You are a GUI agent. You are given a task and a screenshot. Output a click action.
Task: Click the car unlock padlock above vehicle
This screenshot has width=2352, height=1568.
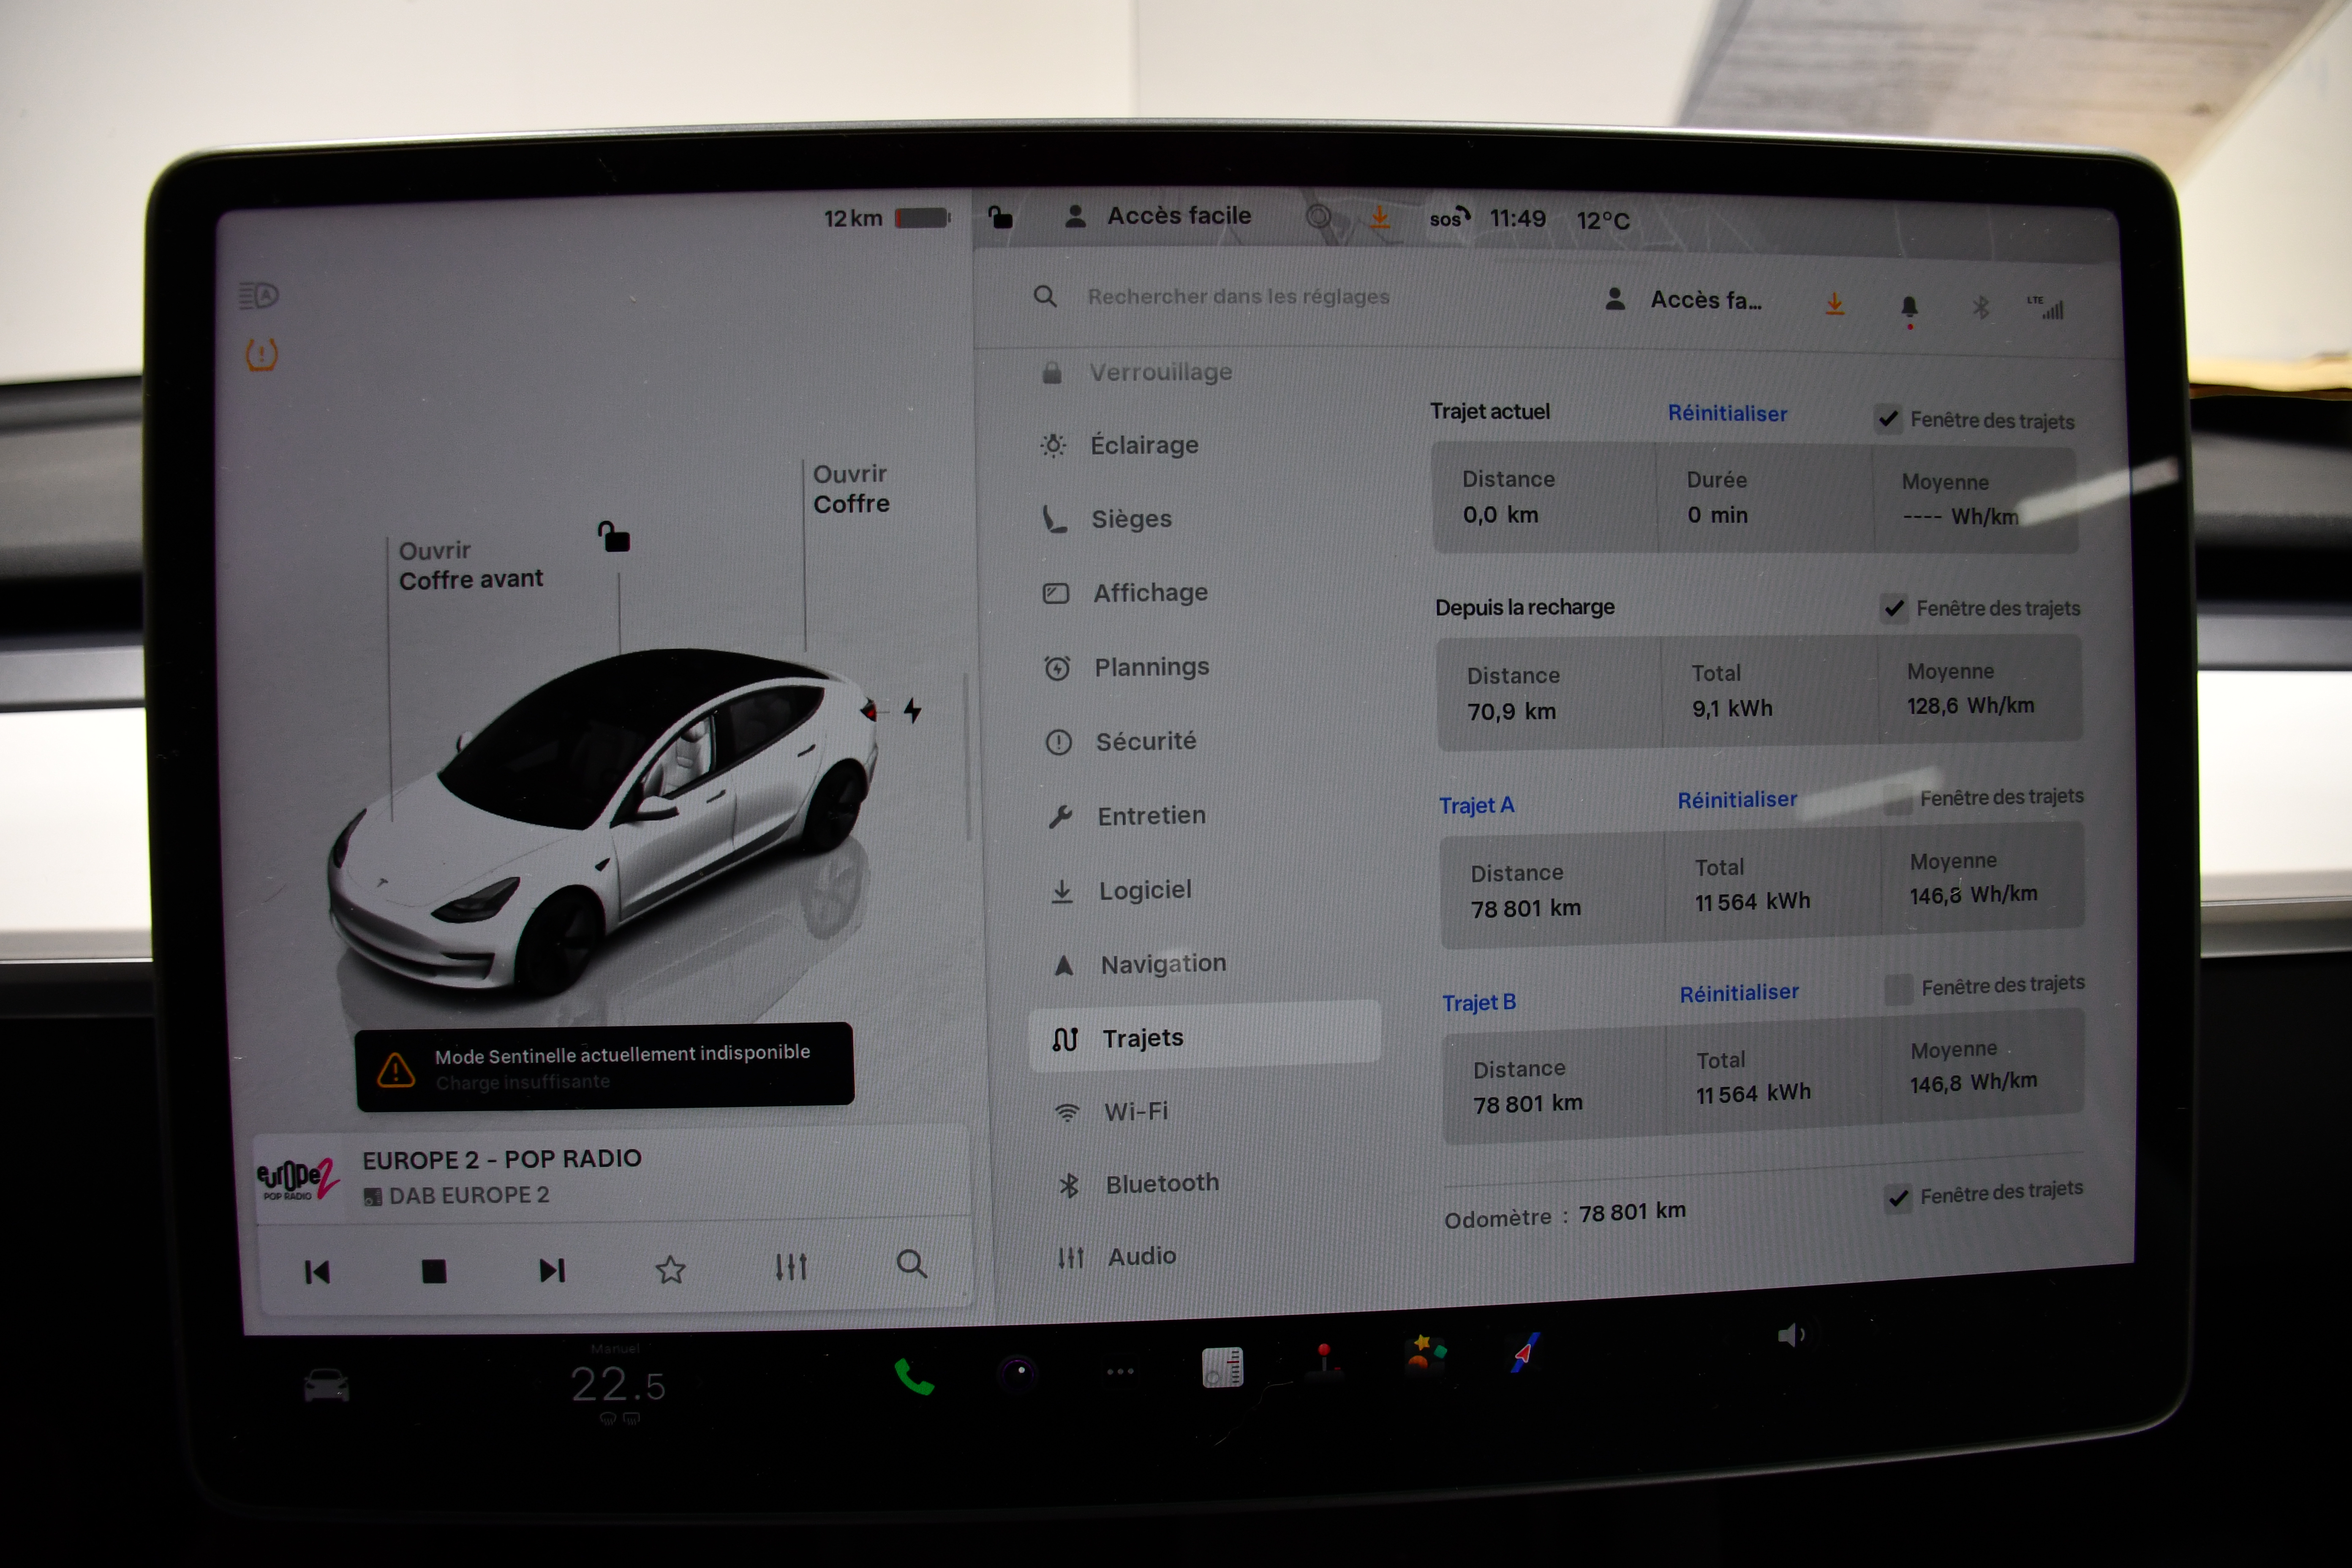pos(614,538)
